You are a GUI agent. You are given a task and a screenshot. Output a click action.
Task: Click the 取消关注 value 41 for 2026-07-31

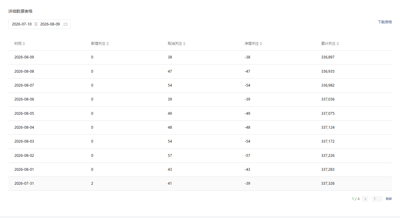coord(170,183)
